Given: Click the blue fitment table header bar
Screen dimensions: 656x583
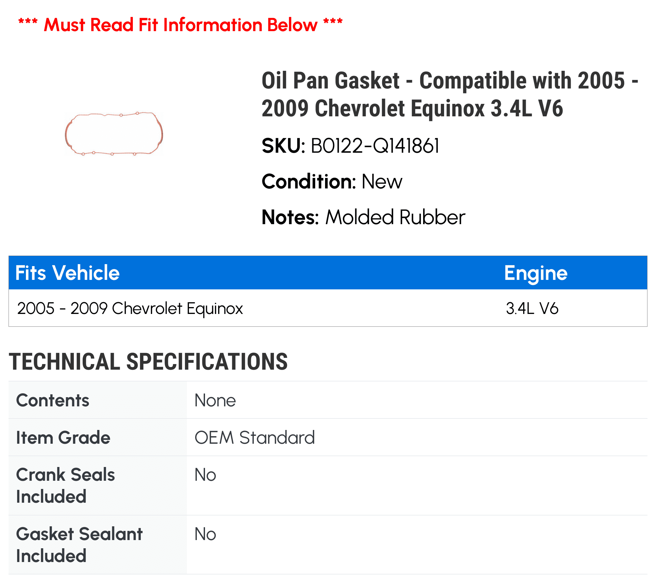Looking at the screenshot, I should point(328,273).
